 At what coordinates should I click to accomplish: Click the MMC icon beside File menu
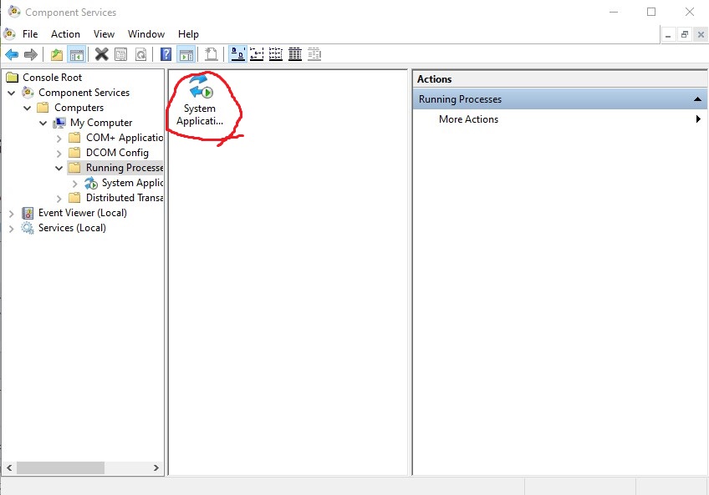pos(9,34)
